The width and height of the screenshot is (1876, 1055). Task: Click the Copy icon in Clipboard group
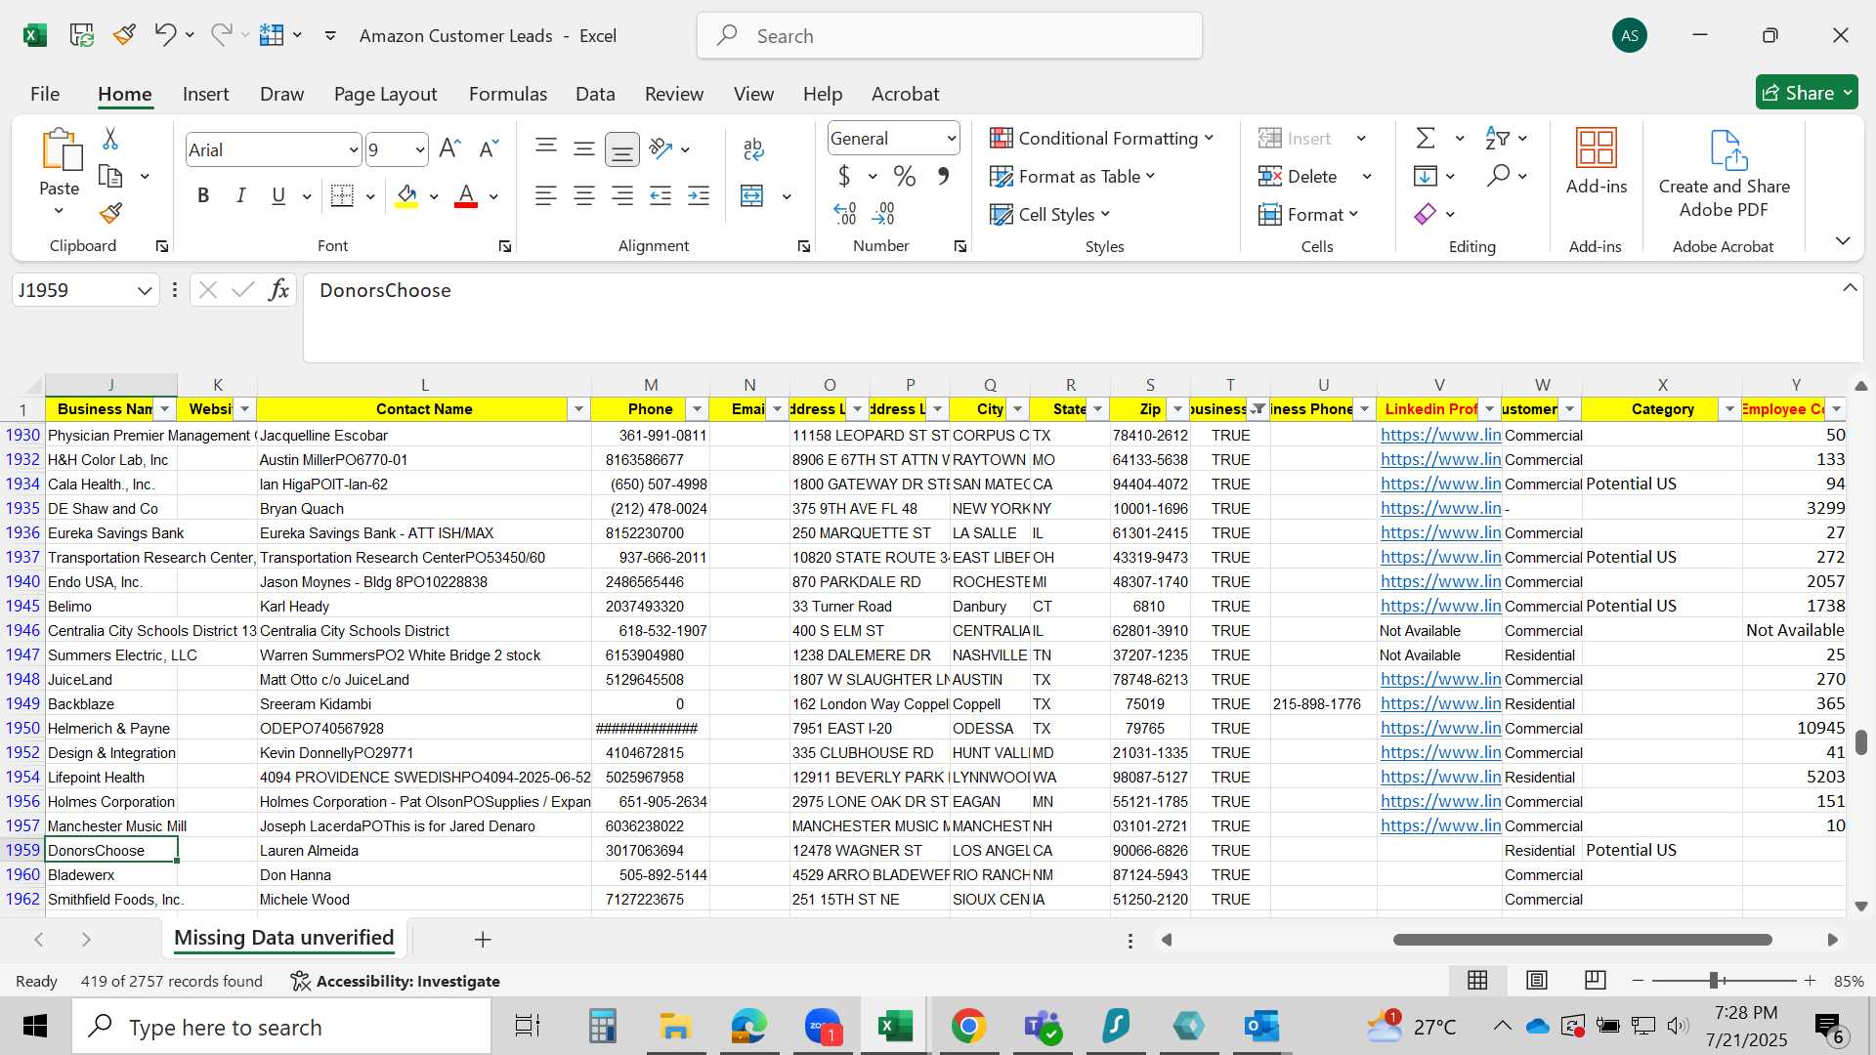110,177
